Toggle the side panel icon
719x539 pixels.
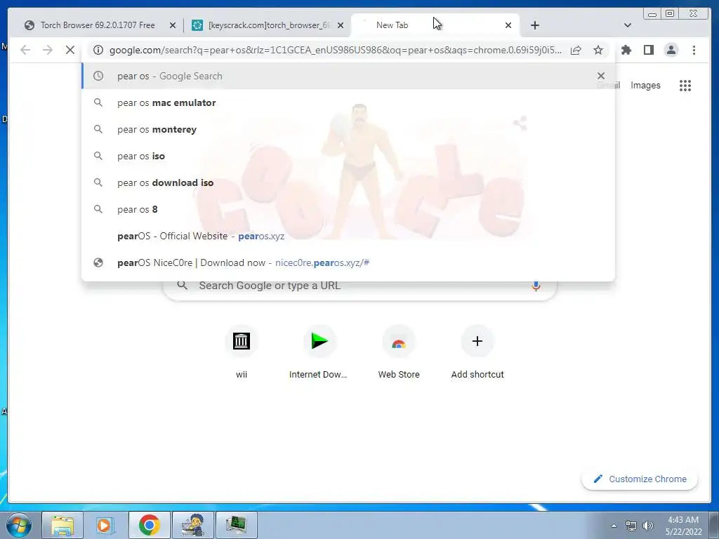(x=648, y=50)
